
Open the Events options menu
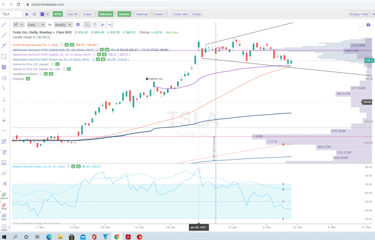pos(166,15)
